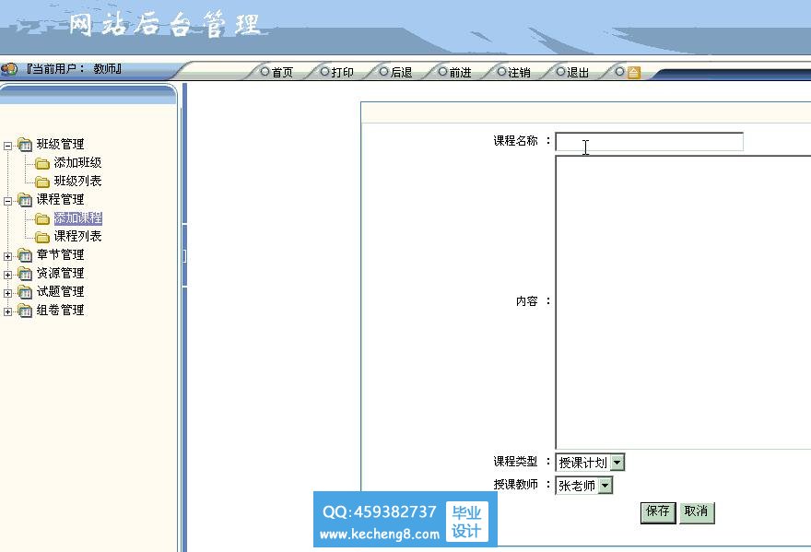
Task: Click the 试题管理 folder icon
Action: (25, 292)
